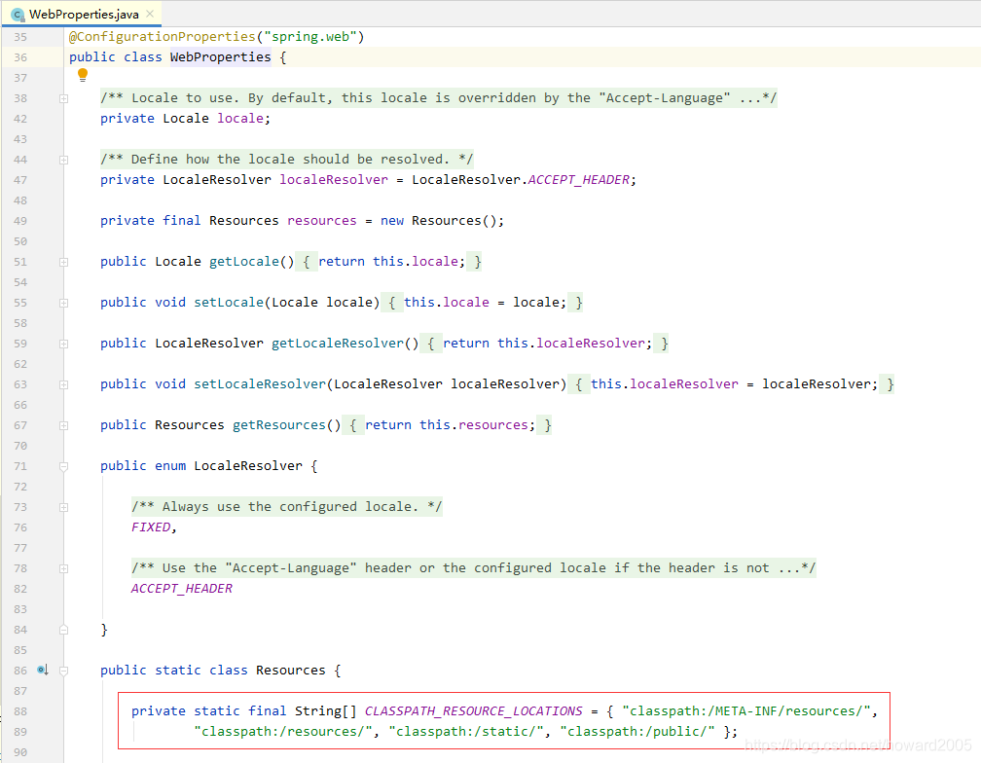Click line number 49 in the gutter
The height and width of the screenshot is (763, 981).
(20, 221)
